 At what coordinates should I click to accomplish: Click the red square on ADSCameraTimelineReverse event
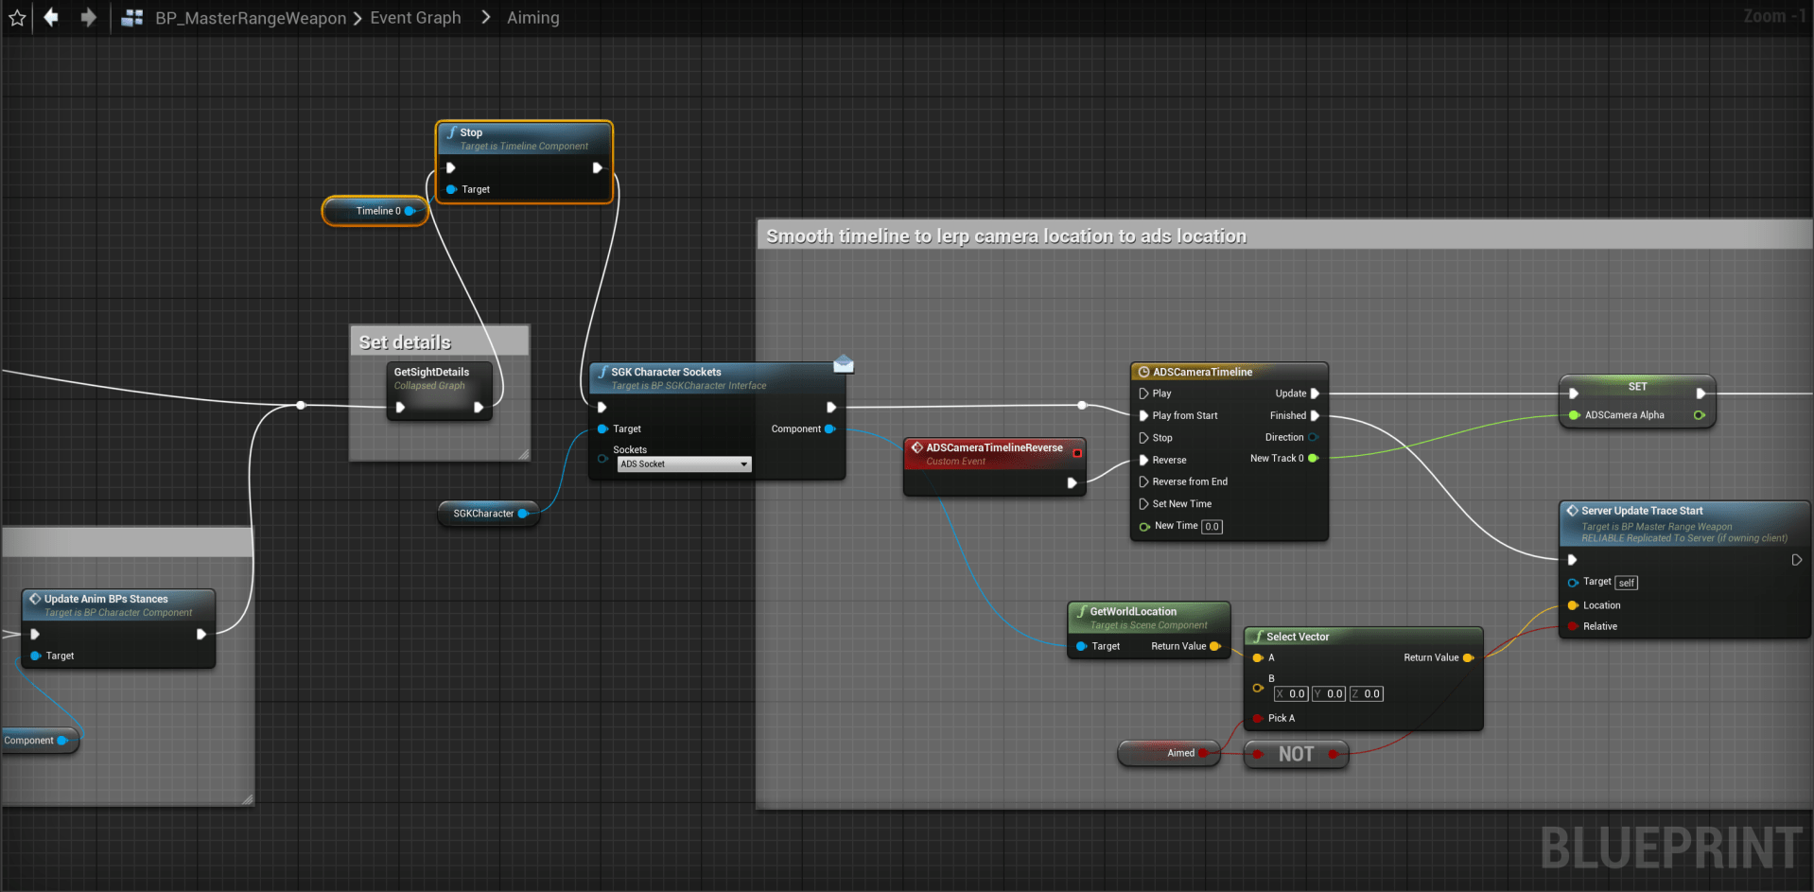[1076, 453]
